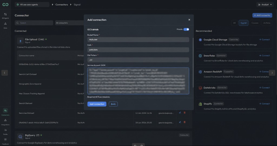
Task: Click the Bucket Name field
Action: tap(138, 39)
